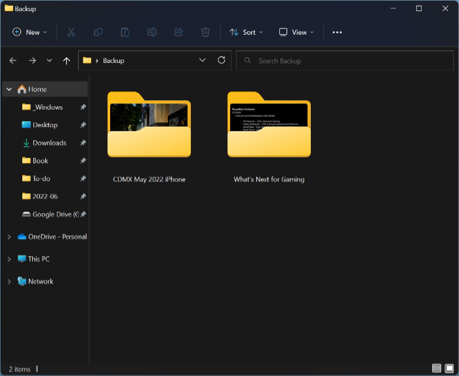
Task: Click the Paste clipboard icon
Action: 125,32
